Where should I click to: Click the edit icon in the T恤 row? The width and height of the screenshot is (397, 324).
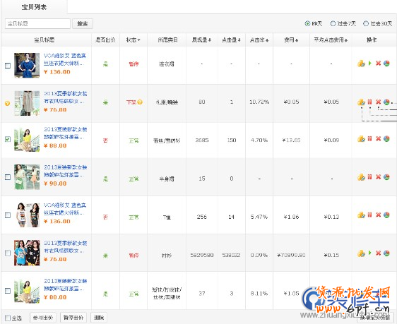[x=361, y=215]
